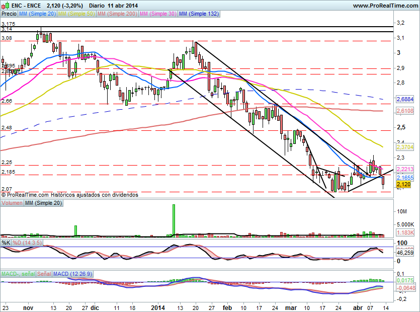
Task: Click the Señal indicator label
Action: [x=44, y=273]
